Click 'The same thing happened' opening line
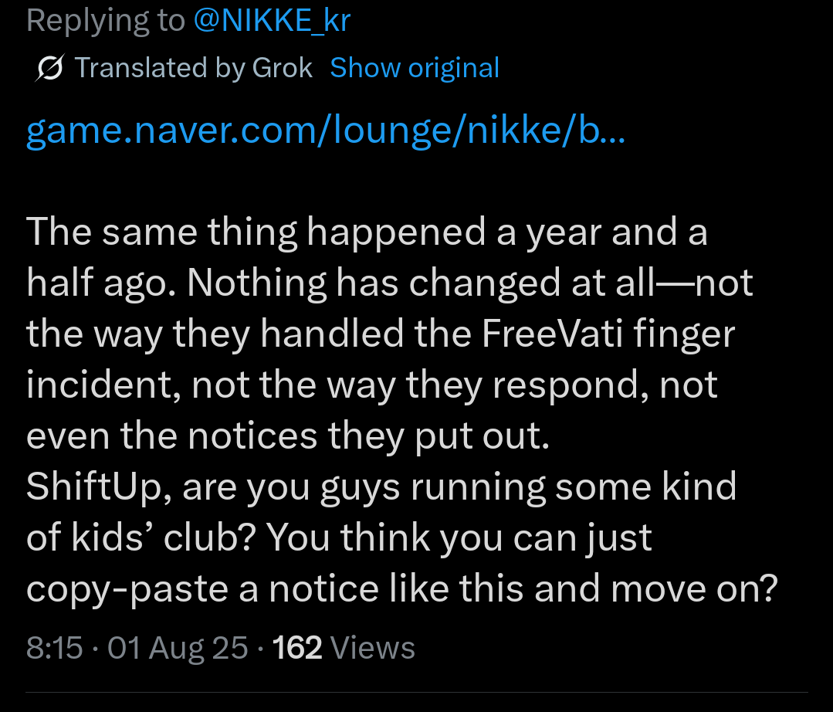The image size is (833, 712). [256, 232]
